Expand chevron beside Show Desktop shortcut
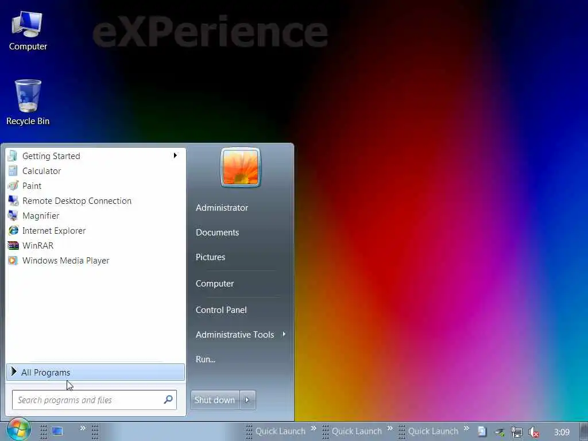588x441 pixels. [83, 428]
